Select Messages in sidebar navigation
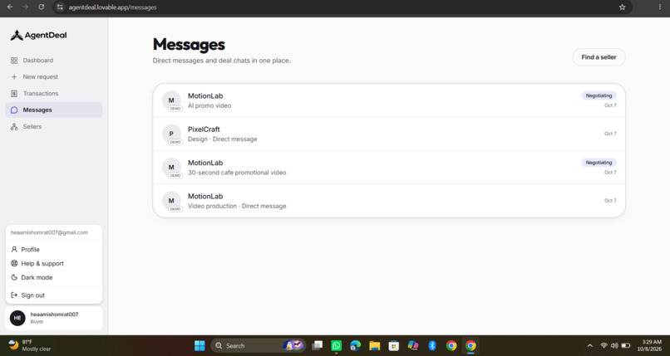Image resolution: width=670 pixels, height=356 pixels. click(x=54, y=110)
